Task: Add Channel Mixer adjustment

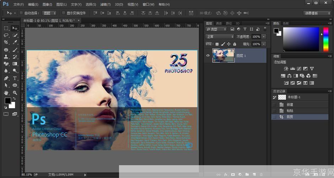Action: [308, 76]
